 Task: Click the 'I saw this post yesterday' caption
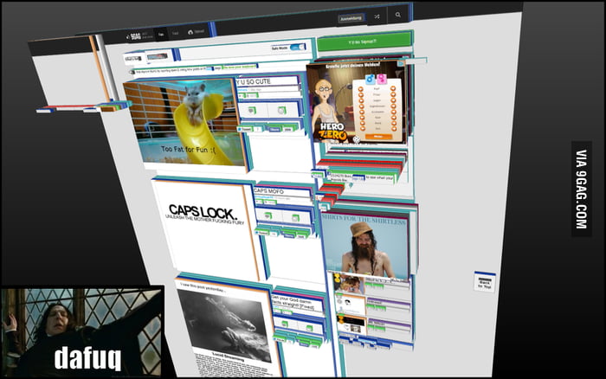click(202, 289)
